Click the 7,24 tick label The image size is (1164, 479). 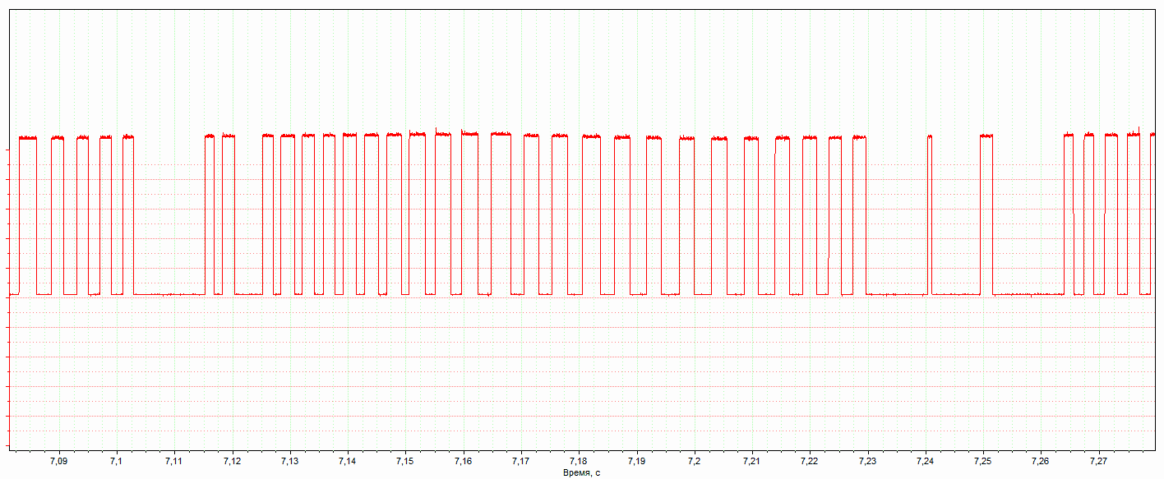tap(925, 463)
